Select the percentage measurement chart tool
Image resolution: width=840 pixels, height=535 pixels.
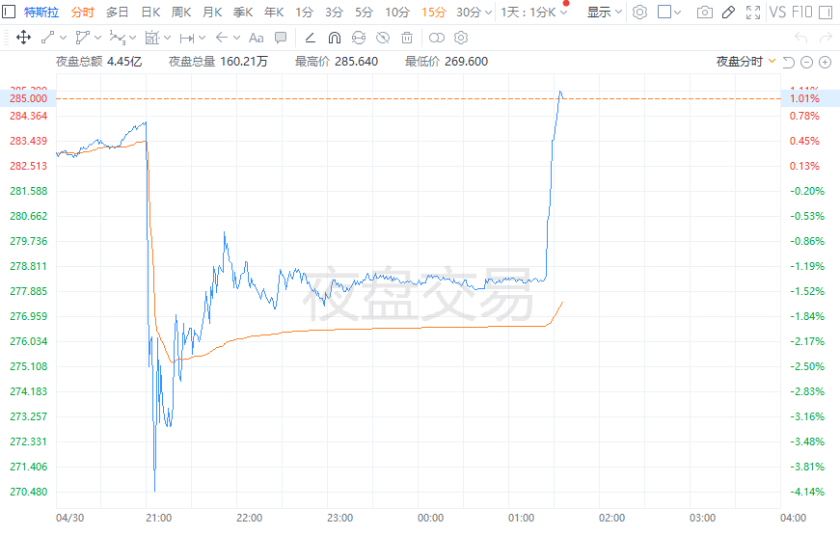152,38
